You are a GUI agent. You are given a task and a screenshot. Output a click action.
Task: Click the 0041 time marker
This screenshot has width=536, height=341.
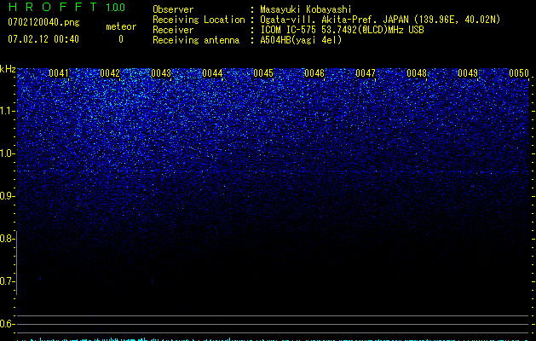coord(59,73)
